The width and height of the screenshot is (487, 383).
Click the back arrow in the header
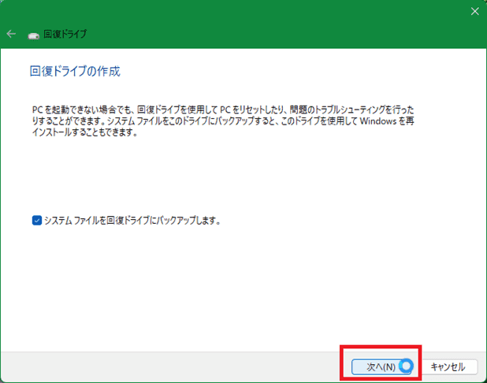(11, 34)
